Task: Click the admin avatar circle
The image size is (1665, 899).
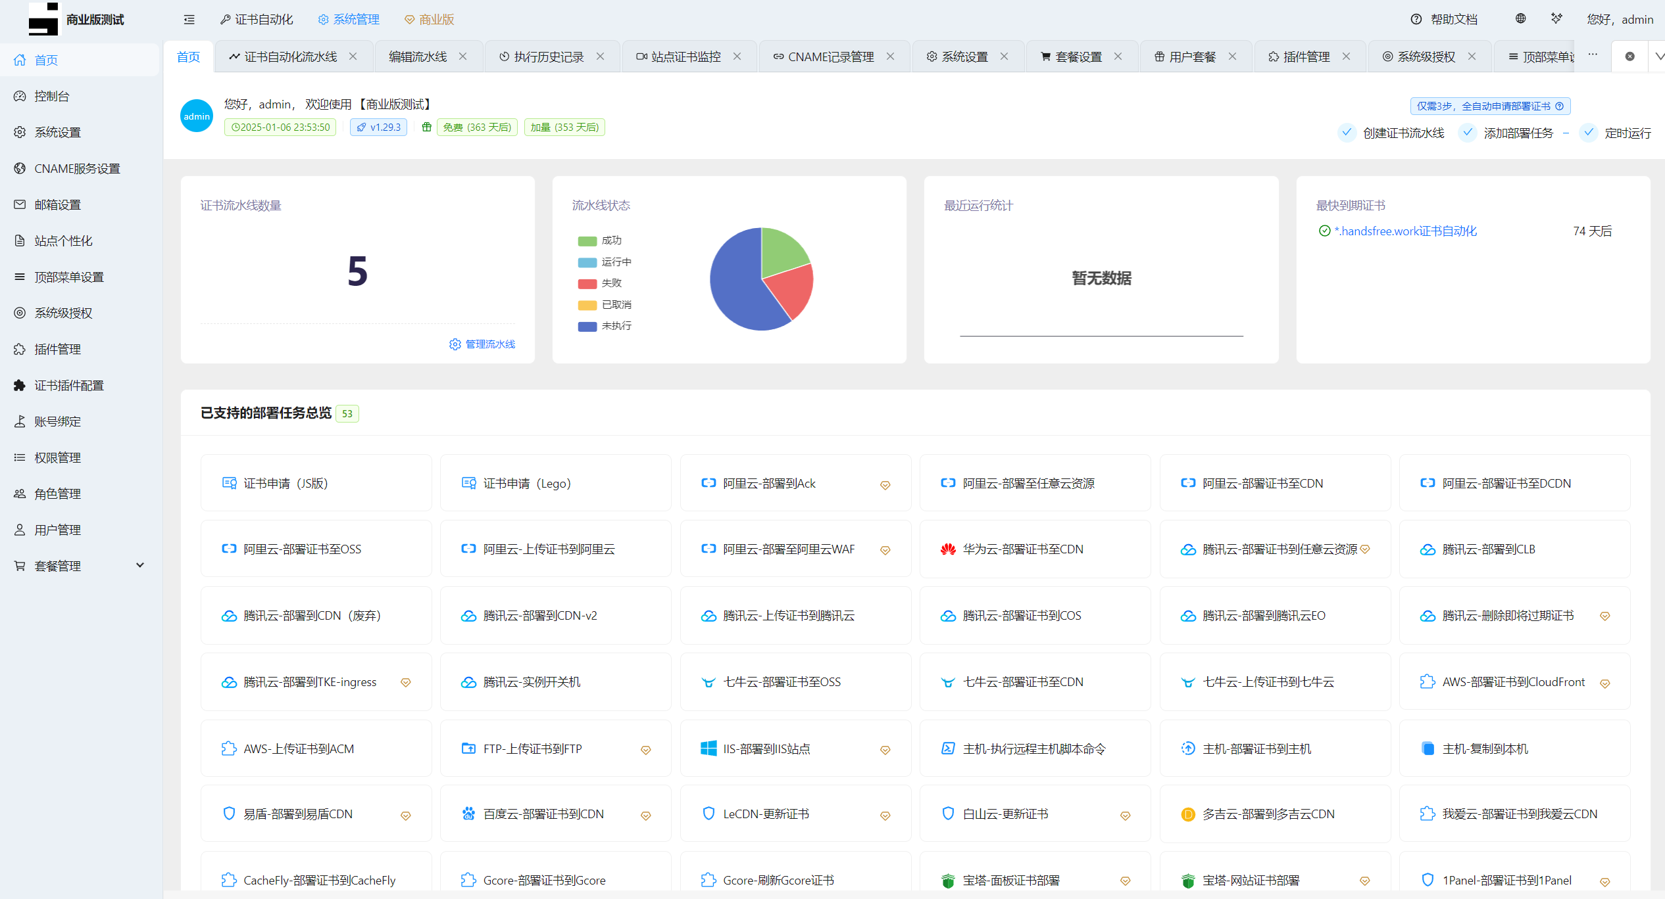Action: point(196,116)
